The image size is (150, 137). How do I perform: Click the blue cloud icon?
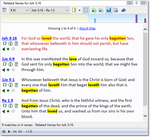point(124,10)
